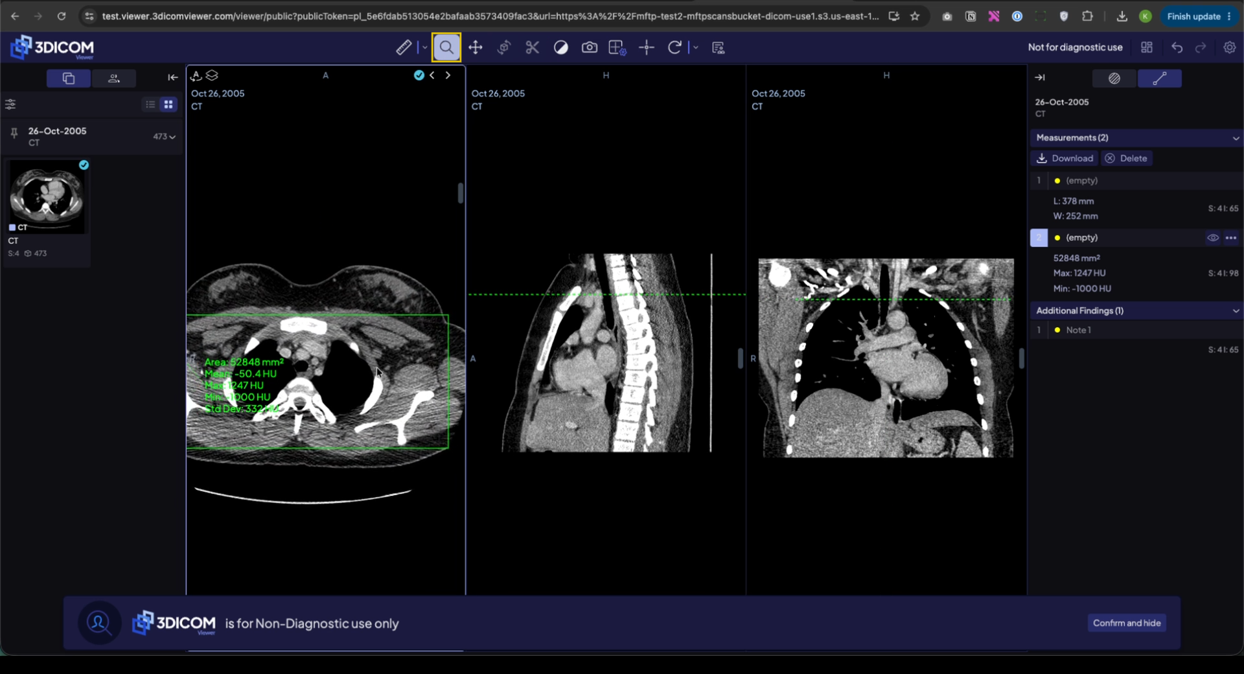Click the orientation figure icon in axial viewport

(196, 76)
